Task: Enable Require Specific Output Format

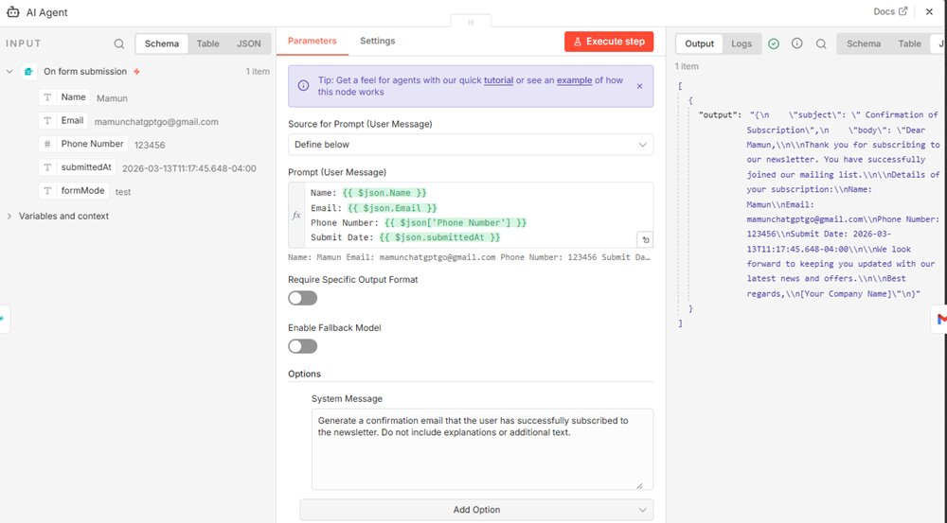Action: coord(302,298)
